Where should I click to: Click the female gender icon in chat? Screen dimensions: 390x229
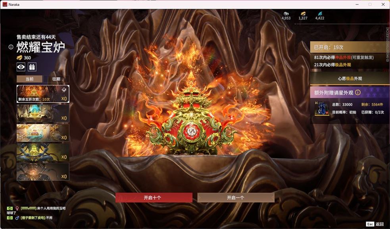(x=17, y=208)
